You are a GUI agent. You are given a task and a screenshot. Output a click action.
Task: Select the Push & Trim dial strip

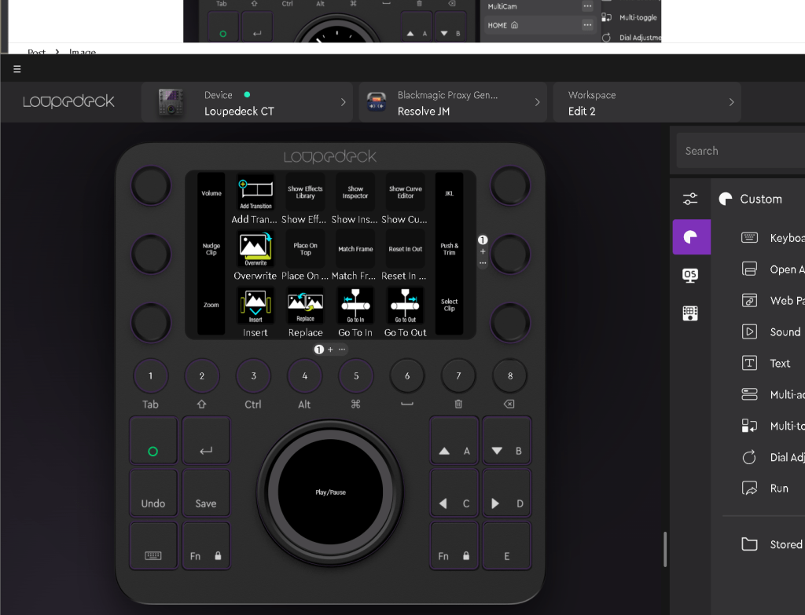(x=449, y=249)
